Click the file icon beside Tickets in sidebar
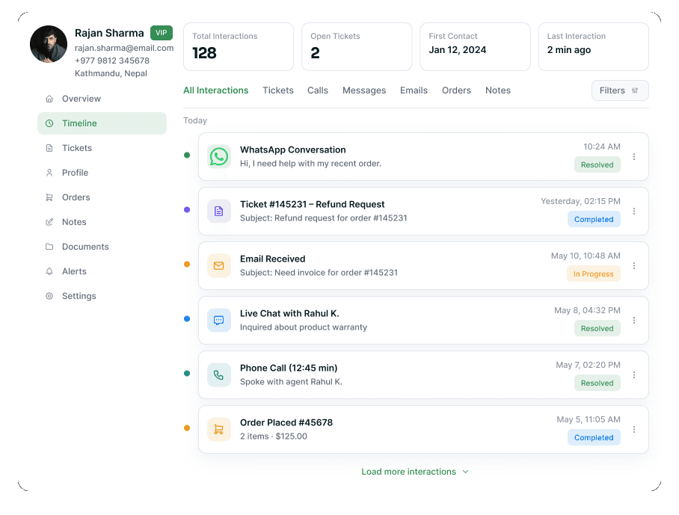This screenshot has height=515, width=679. tap(49, 148)
